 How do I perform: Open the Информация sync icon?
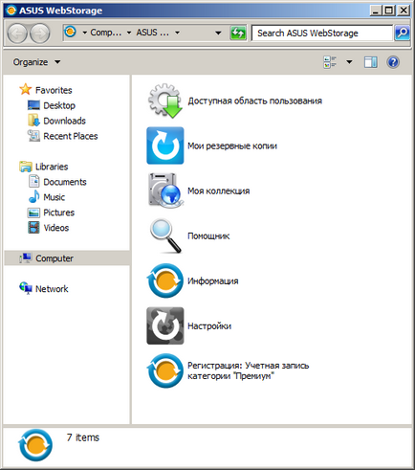point(165,280)
